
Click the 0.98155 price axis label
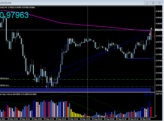[159, 18]
